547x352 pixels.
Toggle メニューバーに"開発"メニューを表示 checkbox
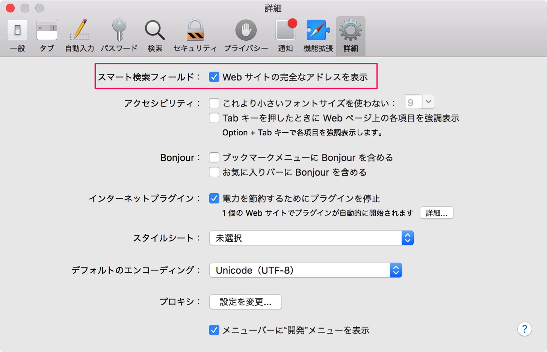click(214, 330)
